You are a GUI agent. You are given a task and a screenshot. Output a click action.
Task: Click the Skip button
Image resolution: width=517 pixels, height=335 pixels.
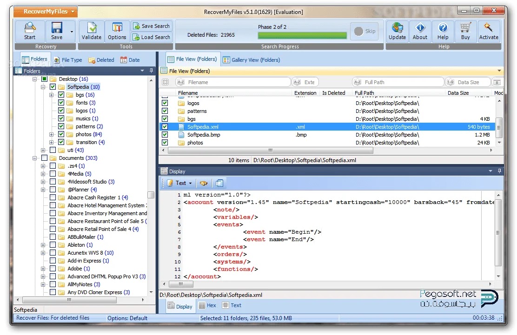tap(365, 31)
